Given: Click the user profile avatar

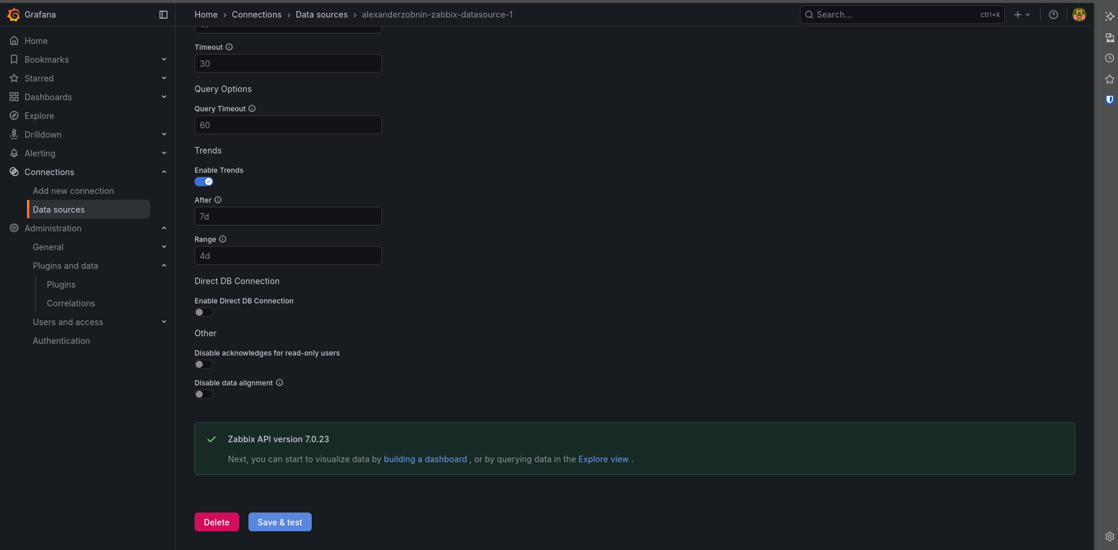Looking at the screenshot, I should tap(1079, 15).
